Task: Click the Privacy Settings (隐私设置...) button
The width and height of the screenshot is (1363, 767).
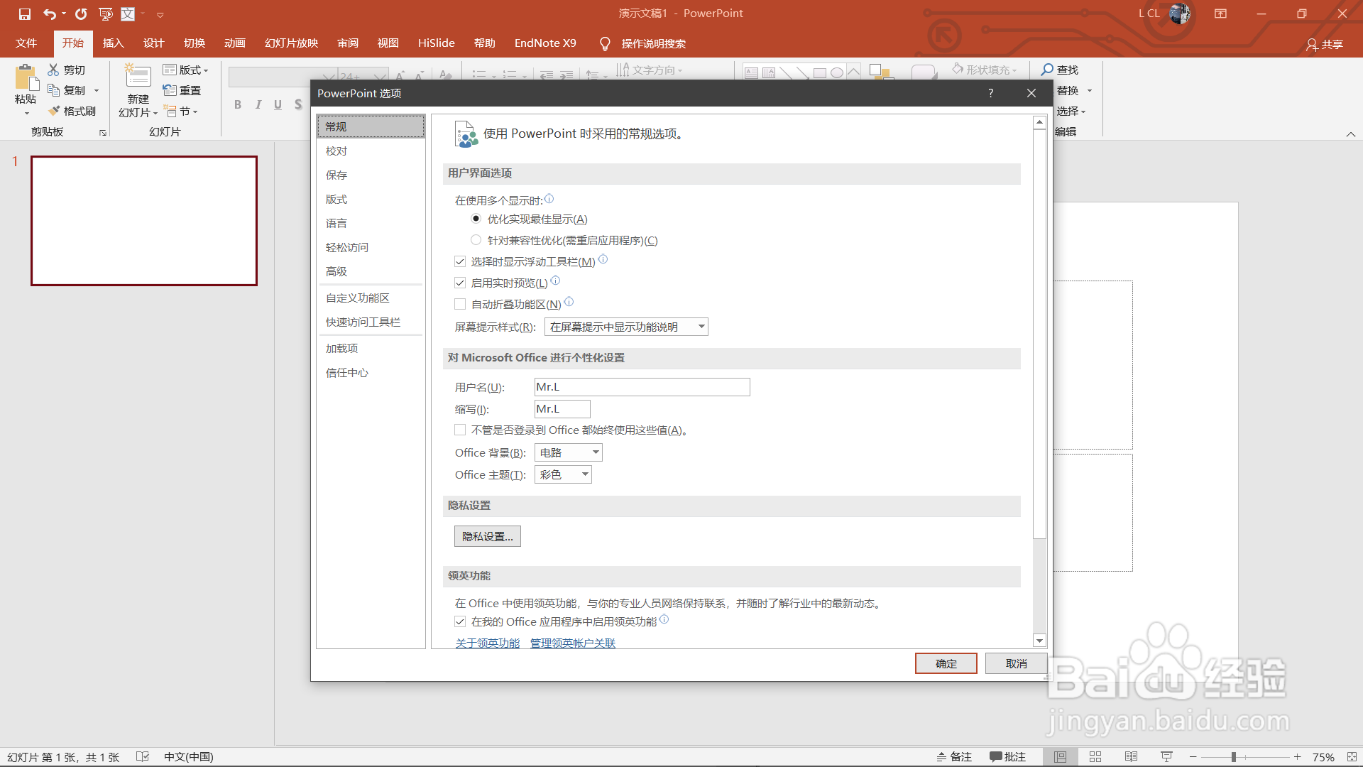Action: [x=487, y=536]
